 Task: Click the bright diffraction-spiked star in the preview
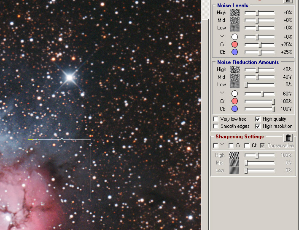pos(70,77)
